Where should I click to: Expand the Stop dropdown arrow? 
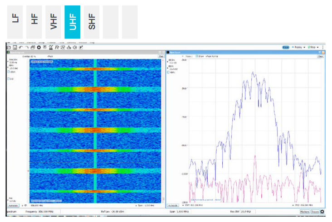[x=318, y=47]
